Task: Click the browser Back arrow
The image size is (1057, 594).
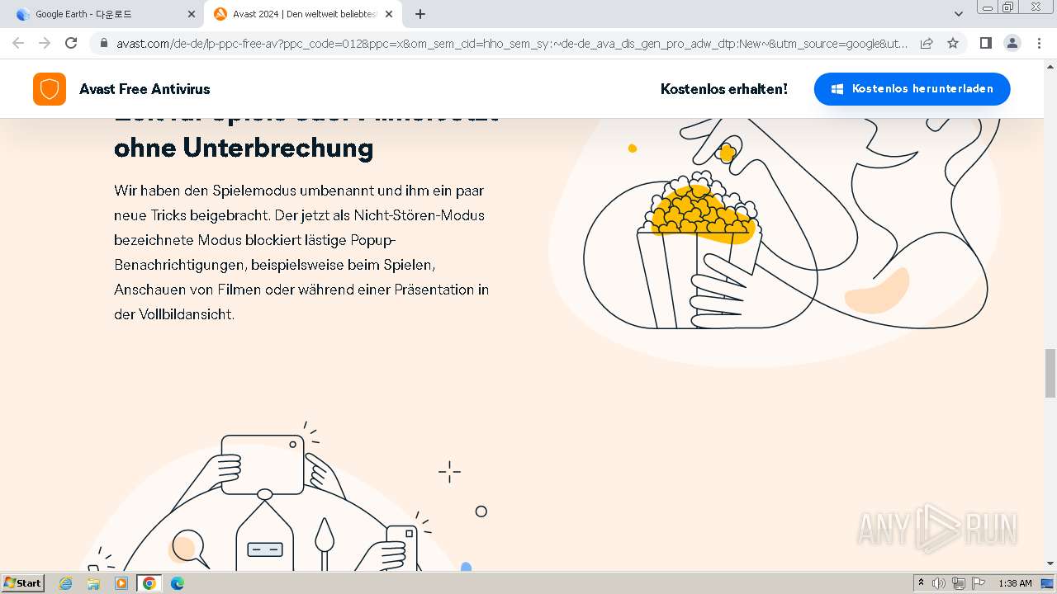Action: 18,43
